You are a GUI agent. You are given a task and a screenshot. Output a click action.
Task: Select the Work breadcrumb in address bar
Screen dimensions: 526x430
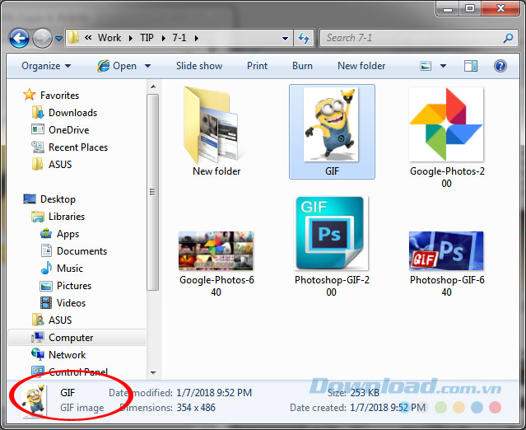point(109,38)
